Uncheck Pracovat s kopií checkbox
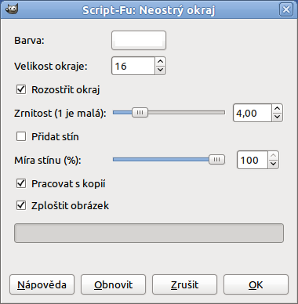The width and height of the screenshot is (298, 304). 21,183
